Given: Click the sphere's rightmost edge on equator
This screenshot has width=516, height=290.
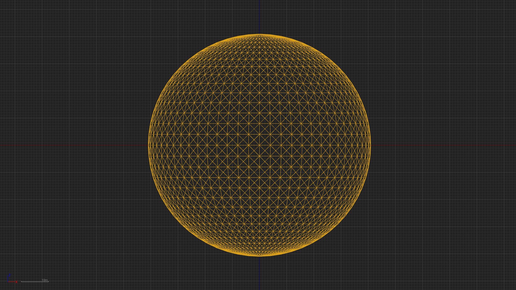Looking at the screenshot, I should click(371, 145).
